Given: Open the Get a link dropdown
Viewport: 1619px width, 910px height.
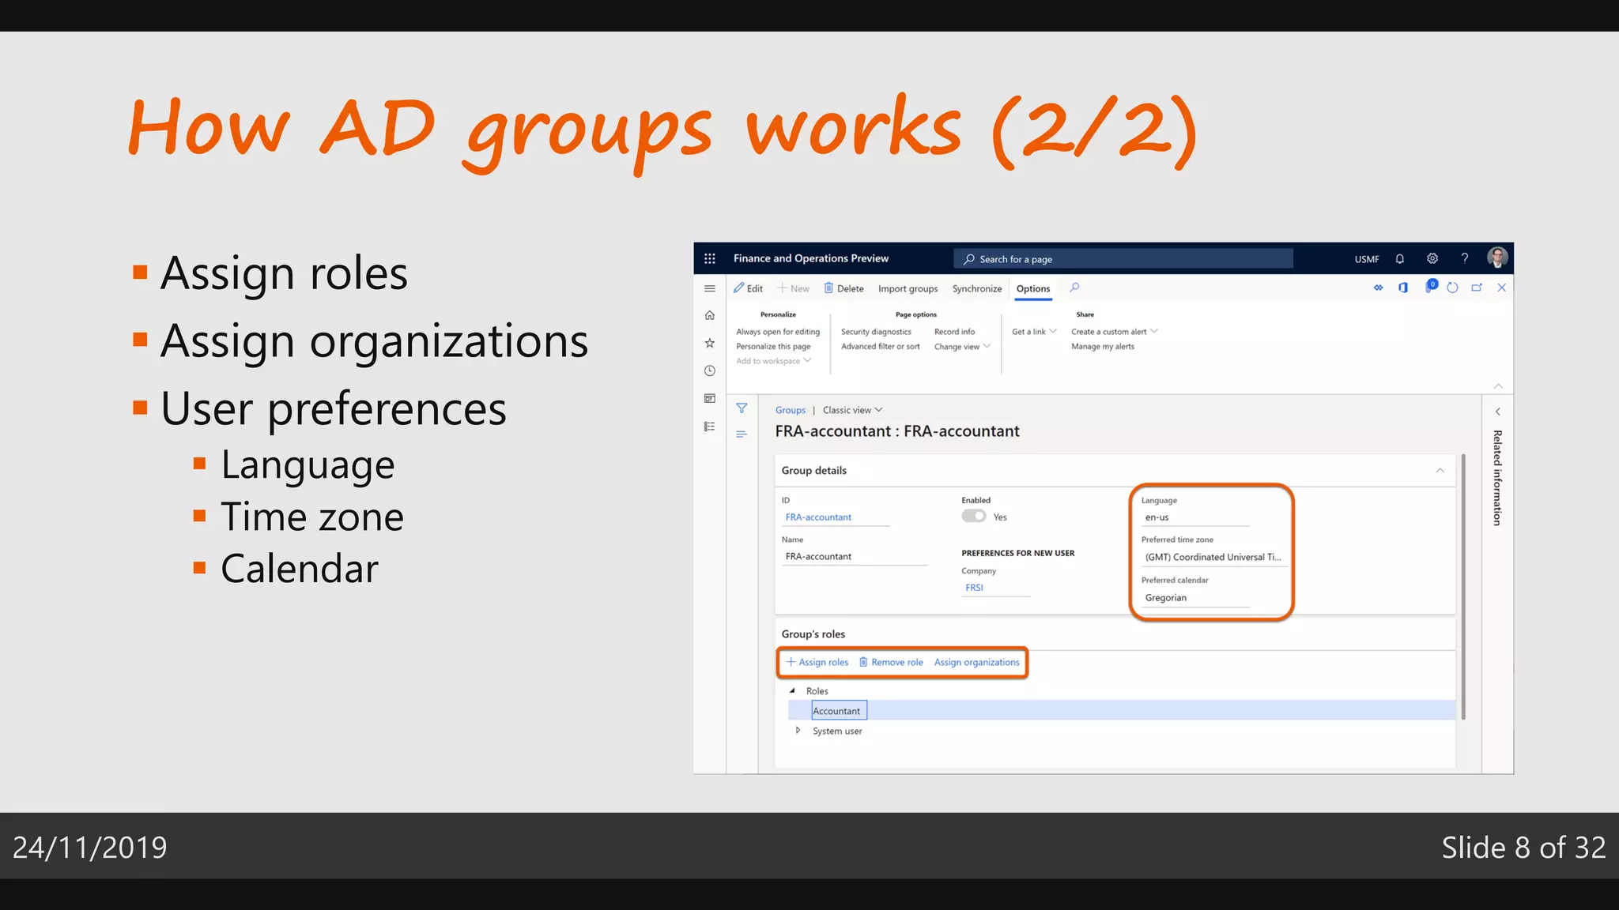Looking at the screenshot, I should click(x=1033, y=332).
